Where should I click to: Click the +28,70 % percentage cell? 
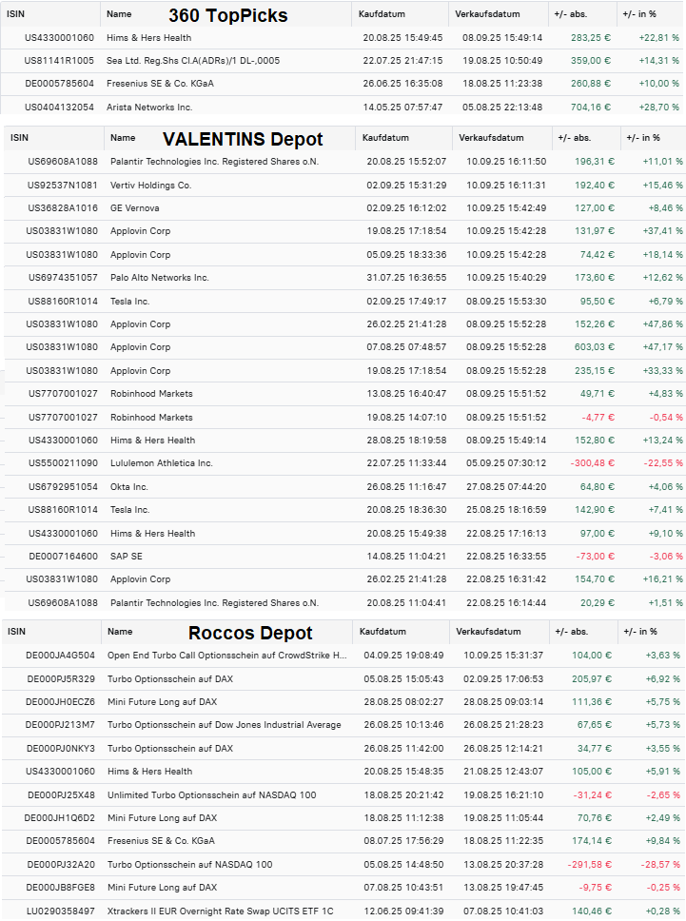point(659,107)
